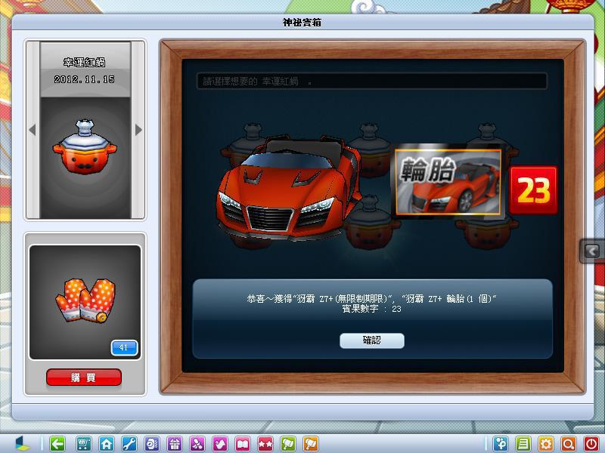Expand the side panel arrow tab
The image size is (605, 453).
click(x=592, y=251)
